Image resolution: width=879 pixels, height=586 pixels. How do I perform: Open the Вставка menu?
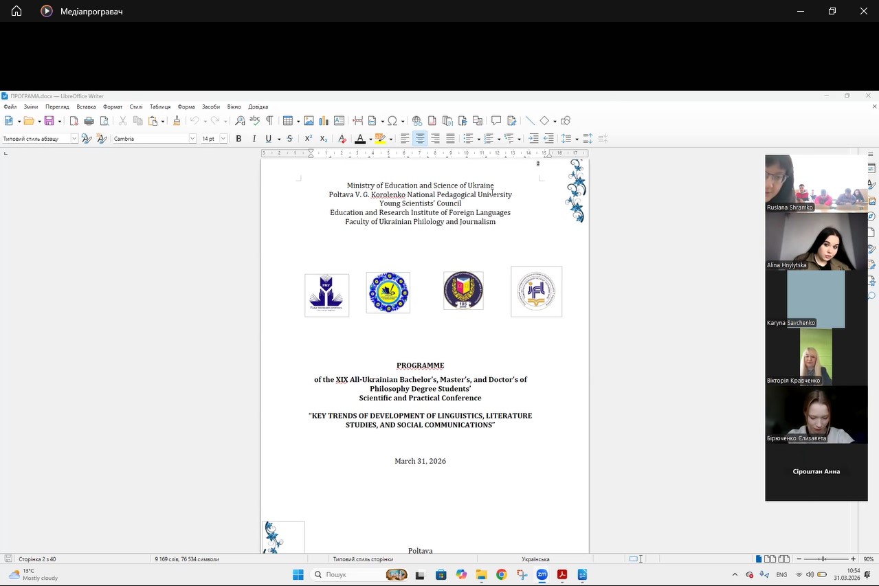click(x=86, y=107)
